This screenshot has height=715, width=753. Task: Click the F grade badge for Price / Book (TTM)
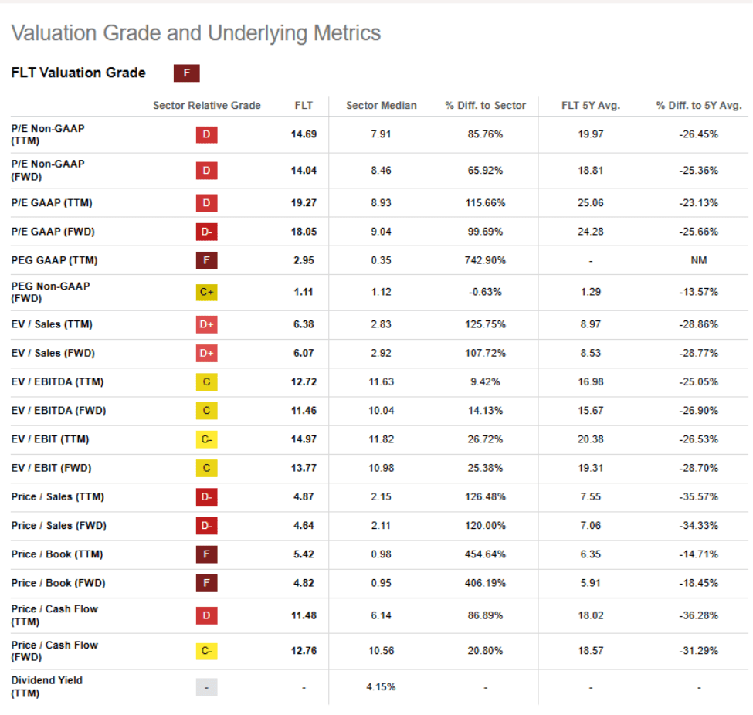(x=206, y=554)
